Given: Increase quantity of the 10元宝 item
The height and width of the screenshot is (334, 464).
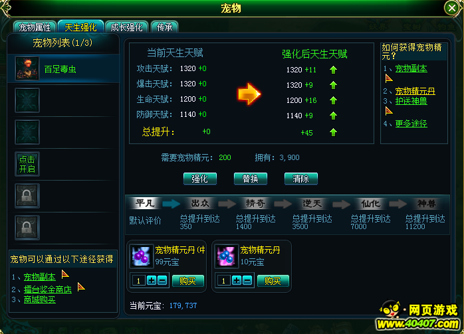Looking at the screenshot, I should 237,280.
